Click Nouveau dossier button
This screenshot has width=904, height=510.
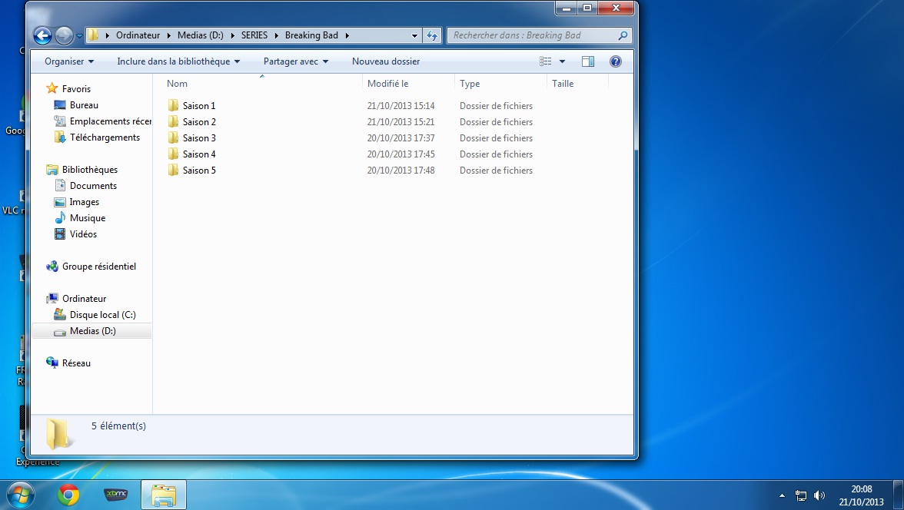386,61
